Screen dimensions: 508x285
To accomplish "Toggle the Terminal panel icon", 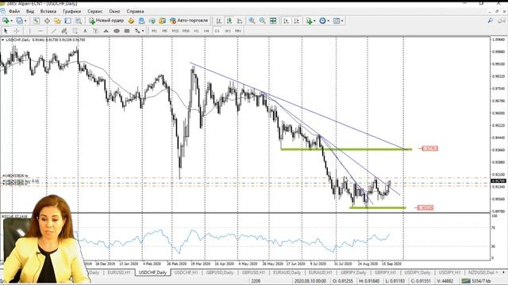I will [67, 21].
